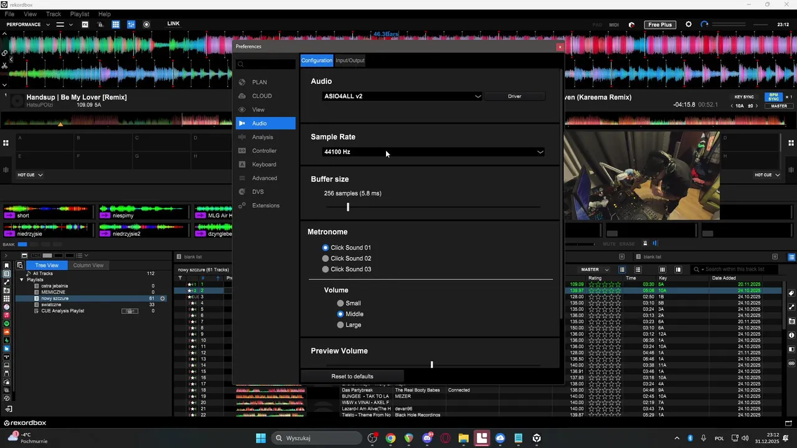Click the video thumbnail on right deck

point(642,175)
